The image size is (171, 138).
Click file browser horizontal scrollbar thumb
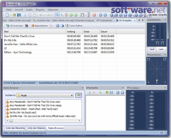(11, 121)
